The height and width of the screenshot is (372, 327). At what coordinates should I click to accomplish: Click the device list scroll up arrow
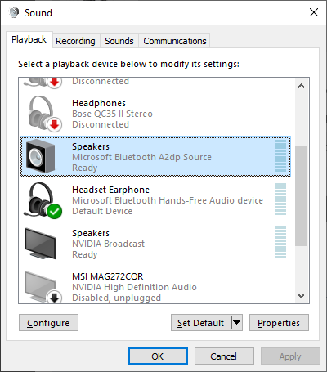[301, 86]
